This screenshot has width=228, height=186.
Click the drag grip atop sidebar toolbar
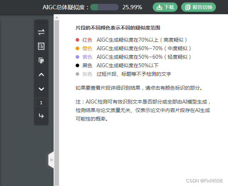tap(41, 23)
